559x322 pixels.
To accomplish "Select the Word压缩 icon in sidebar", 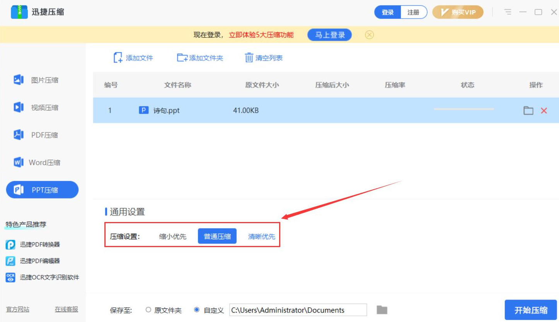I will (19, 162).
